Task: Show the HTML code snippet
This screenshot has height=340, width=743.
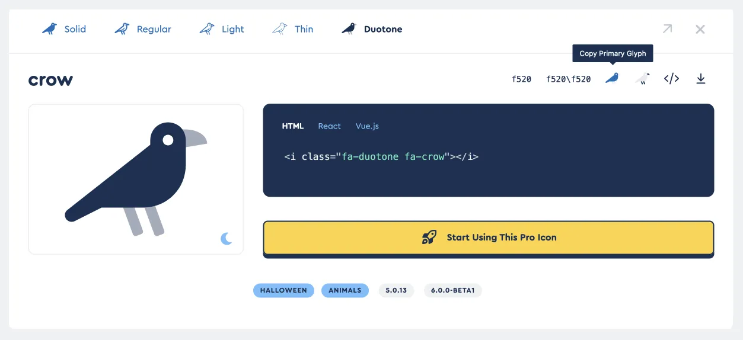Action: [292, 126]
